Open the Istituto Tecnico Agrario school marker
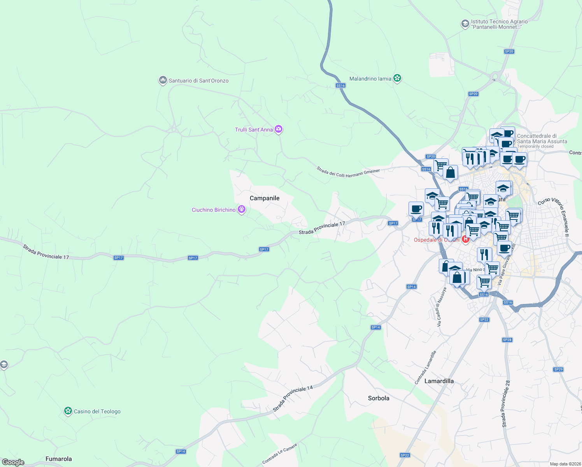Viewport: 582px width, 467px height. tap(465, 24)
